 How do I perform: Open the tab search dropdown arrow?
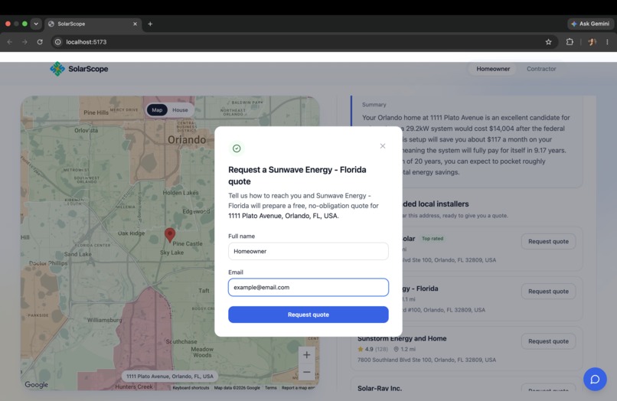tap(36, 24)
